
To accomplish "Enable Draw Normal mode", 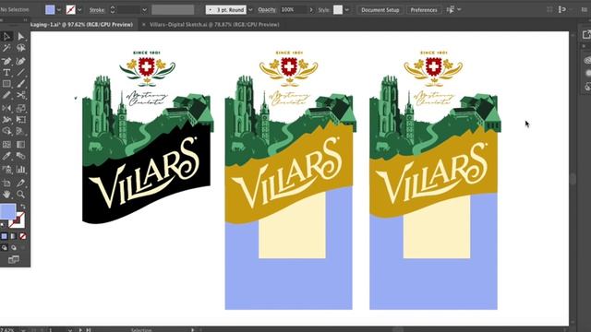I will tap(4, 248).
